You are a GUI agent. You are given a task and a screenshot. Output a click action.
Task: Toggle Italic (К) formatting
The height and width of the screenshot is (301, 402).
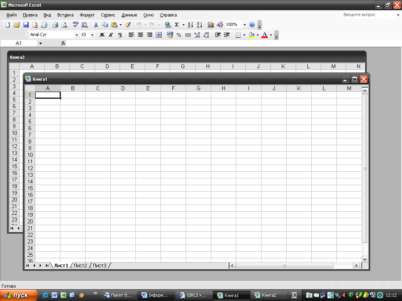pos(111,35)
